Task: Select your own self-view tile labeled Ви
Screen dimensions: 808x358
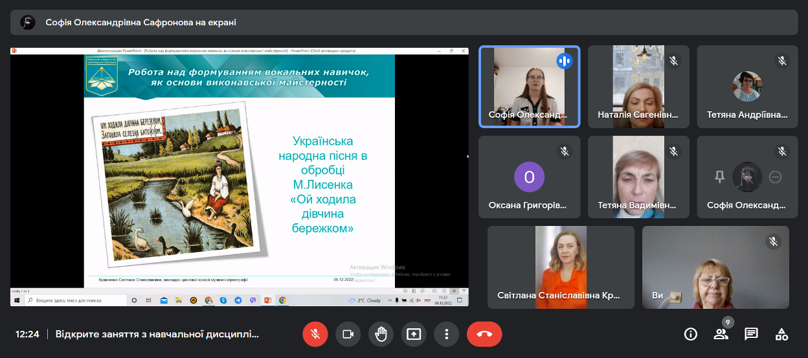Action: 715,267
